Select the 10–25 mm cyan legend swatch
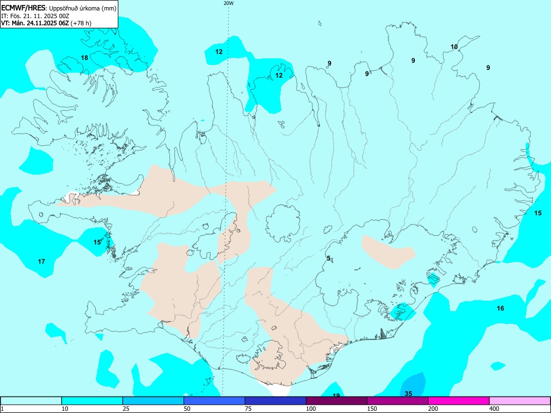551x413 pixels. click(92, 401)
